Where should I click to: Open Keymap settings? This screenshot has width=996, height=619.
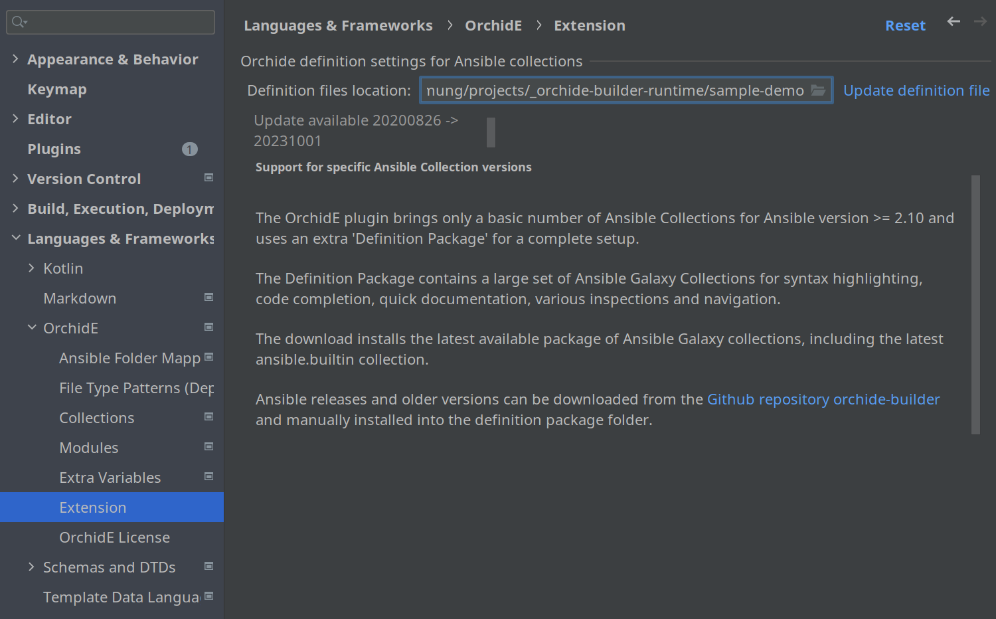point(57,90)
